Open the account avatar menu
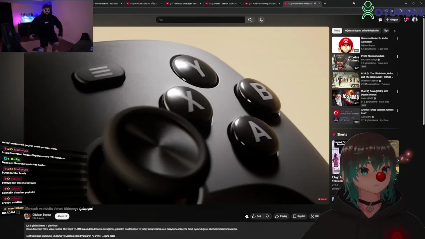The image size is (425, 239). (415, 20)
